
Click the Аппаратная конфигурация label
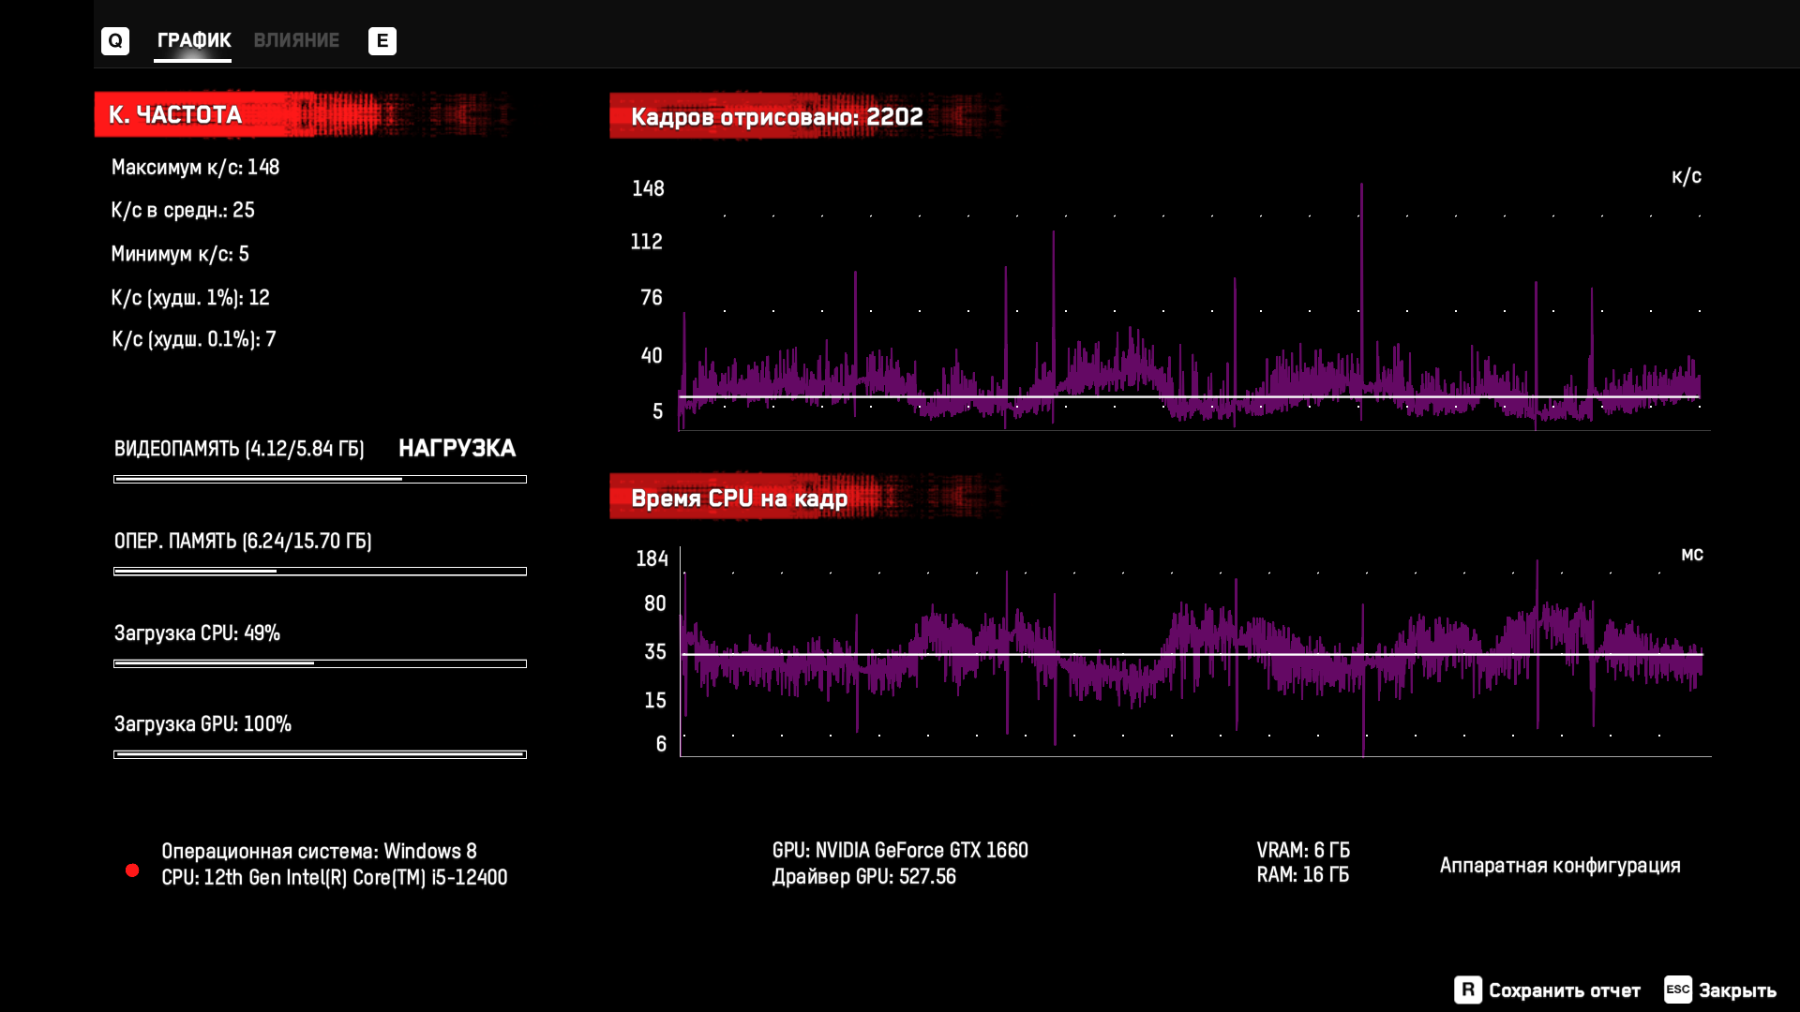tap(1559, 865)
